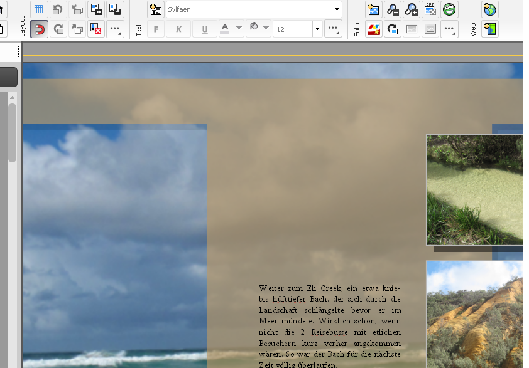Click the Eli Creek paragraph text
Screen dimensions: 529x368
pyautogui.click(x=329, y=326)
